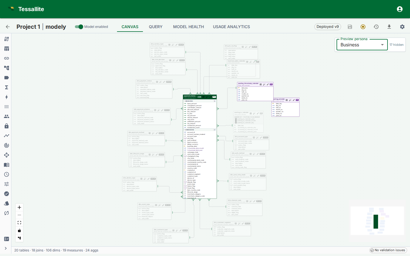Screen dimensions: 410x256
Task: Click the yellow circular stop icon
Action: [363, 27]
